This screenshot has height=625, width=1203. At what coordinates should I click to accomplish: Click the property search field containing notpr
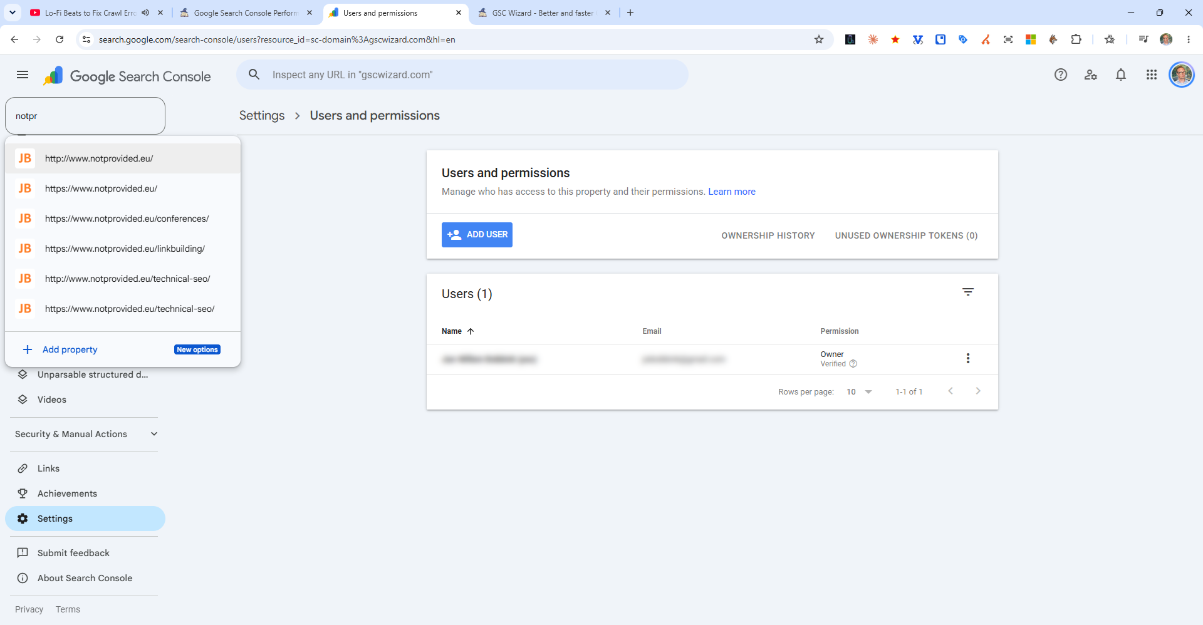click(x=85, y=116)
